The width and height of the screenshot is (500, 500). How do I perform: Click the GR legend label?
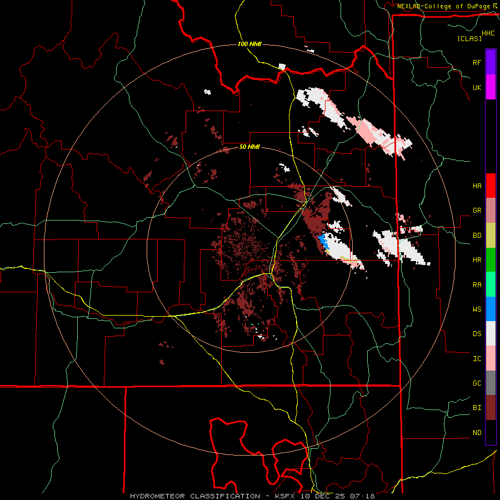(x=477, y=211)
